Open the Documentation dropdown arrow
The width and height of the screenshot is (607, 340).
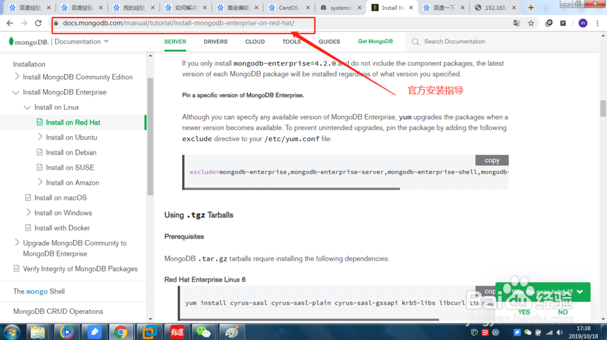click(106, 42)
